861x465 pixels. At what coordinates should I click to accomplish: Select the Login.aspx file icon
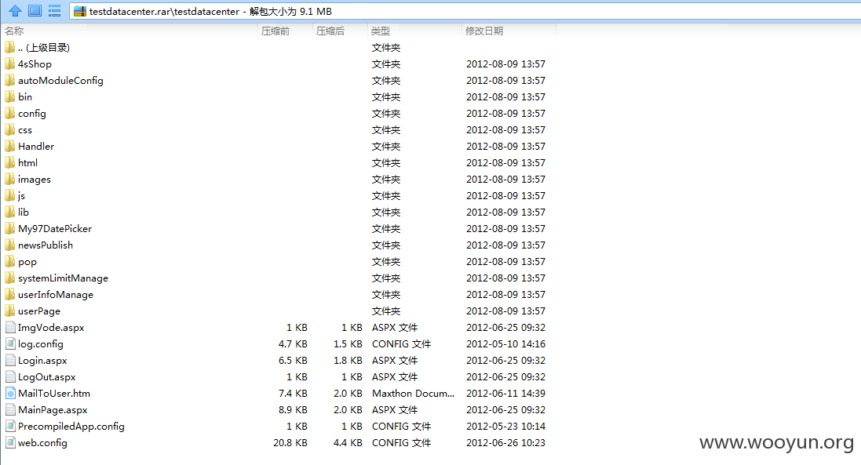(10, 360)
